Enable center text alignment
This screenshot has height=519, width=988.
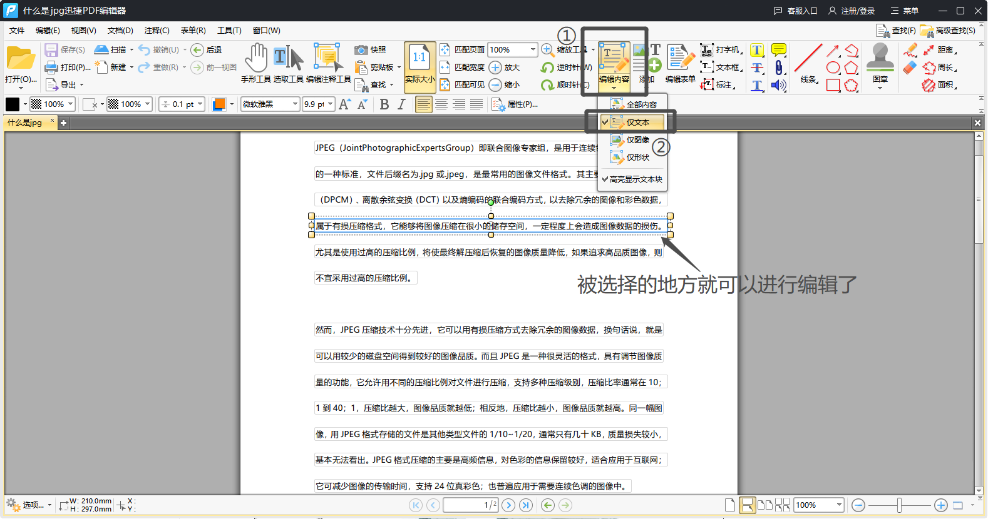441,104
